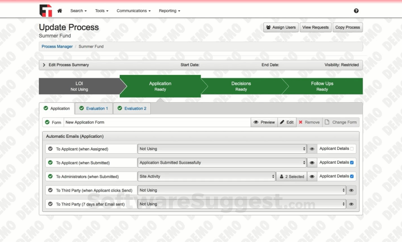Image resolution: width=402 pixels, height=242 pixels.
Task: Switch to the Evaluation 1 tab
Action: tap(93, 108)
